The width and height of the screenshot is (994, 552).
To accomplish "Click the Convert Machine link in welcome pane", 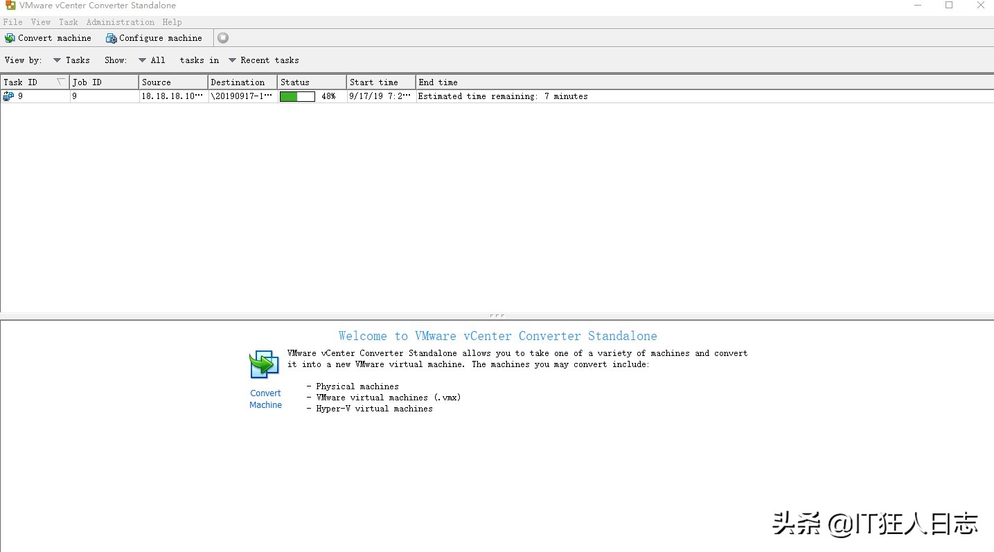I will point(266,399).
